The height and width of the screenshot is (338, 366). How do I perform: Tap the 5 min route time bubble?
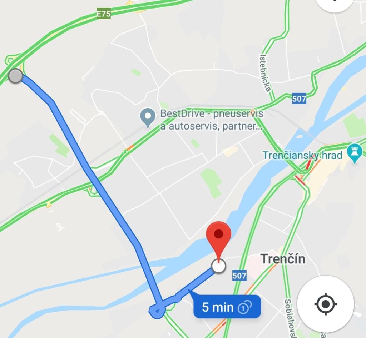click(227, 306)
